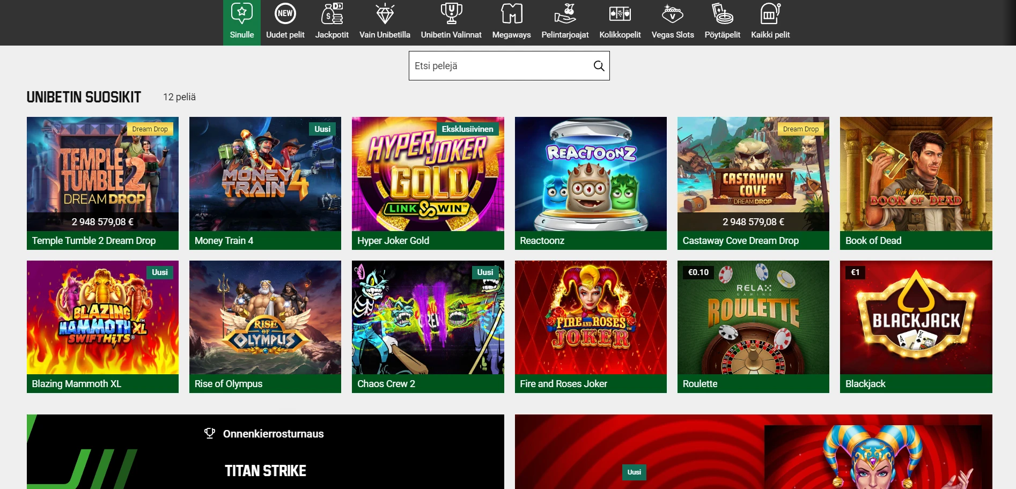This screenshot has width=1016, height=489.
Task: Click the Megaways M icon
Action: click(x=512, y=13)
